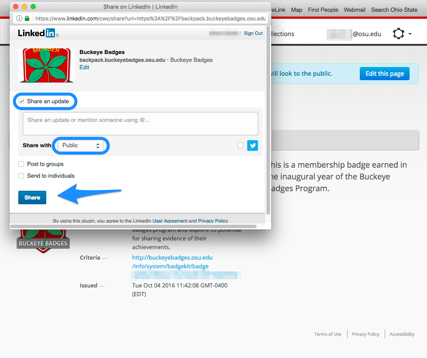Click the Buckeye Badges member badge thumbnail
This screenshot has width=427, height=358.
coord(47,65)
